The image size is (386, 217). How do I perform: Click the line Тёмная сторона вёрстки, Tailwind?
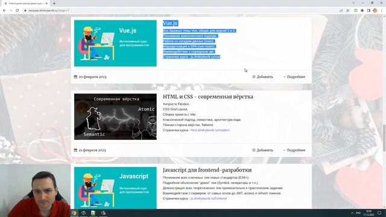coord(188,125)
